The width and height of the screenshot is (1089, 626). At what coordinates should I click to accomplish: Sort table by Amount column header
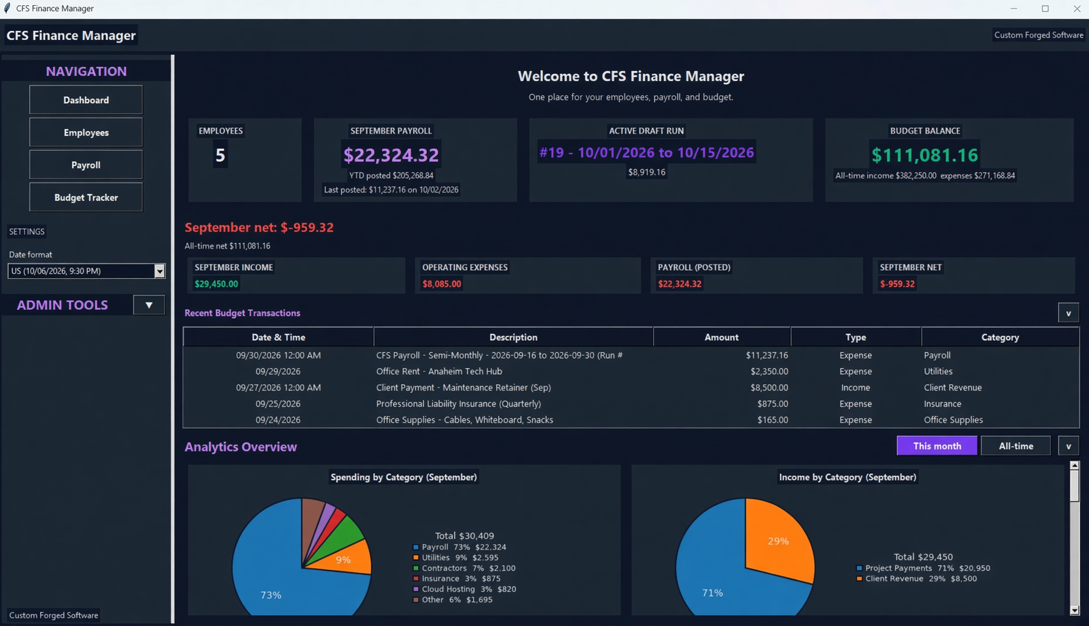(x=721, y=337)
